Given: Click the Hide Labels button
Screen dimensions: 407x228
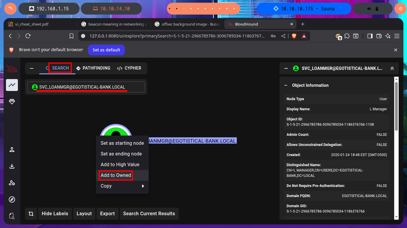Looking at the screenshot, I should [55, 214].
